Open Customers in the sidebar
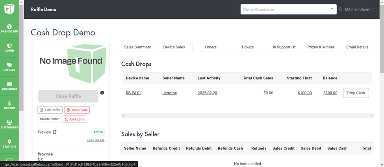Screen dimensions: 384x167 (9, 125)
